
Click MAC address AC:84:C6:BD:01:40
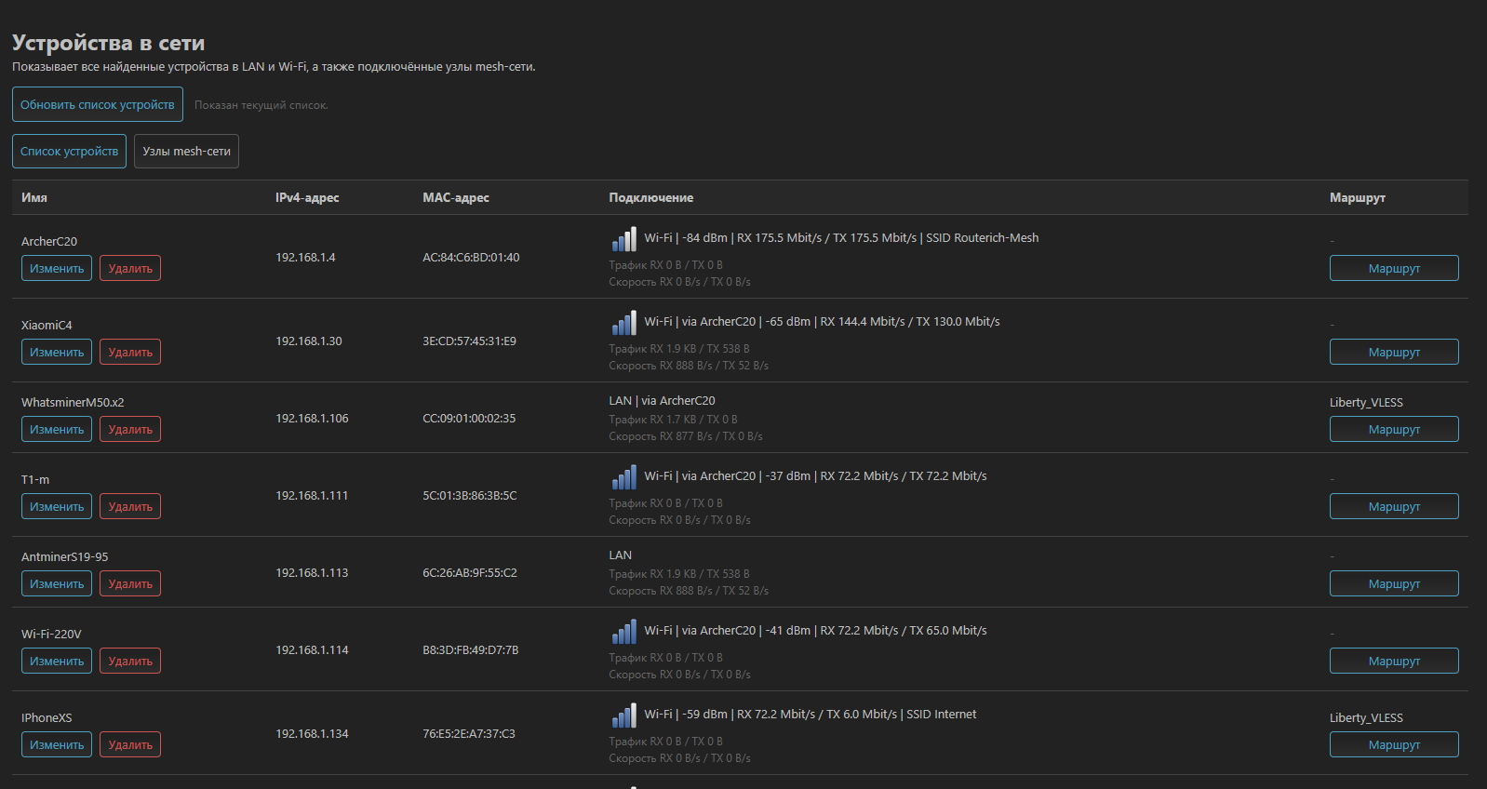click(x=471, y=258)
